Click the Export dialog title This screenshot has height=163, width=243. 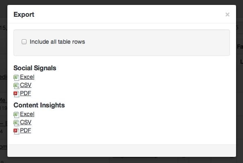(24, 14)
